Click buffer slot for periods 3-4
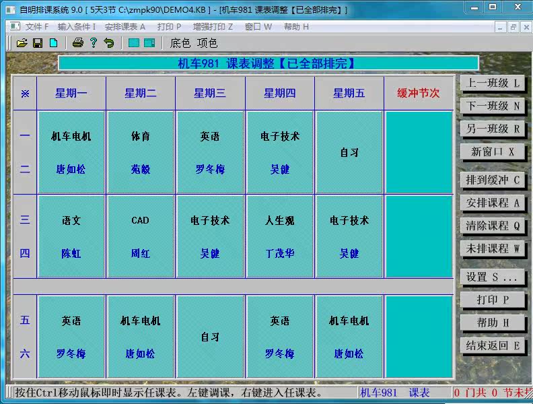 point(419,236)
